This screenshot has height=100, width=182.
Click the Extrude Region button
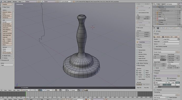[7, 24]
